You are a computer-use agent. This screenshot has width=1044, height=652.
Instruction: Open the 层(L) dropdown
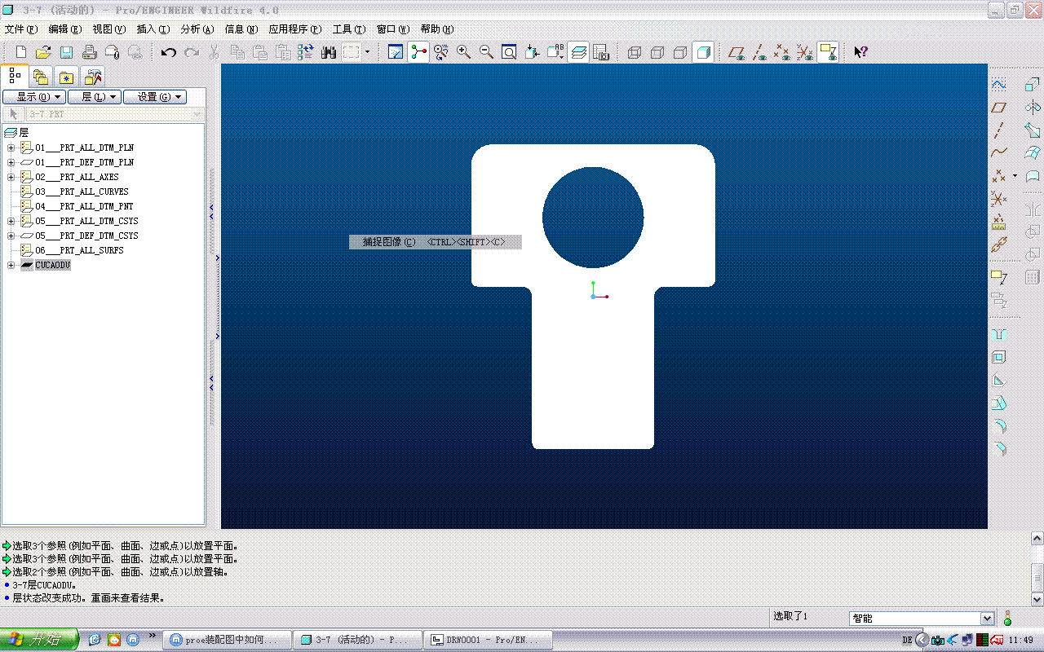click(x=94, y=97)
